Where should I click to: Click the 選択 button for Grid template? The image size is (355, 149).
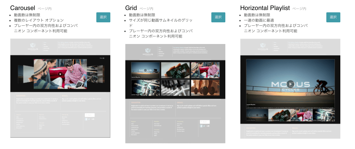click(218, 17)
